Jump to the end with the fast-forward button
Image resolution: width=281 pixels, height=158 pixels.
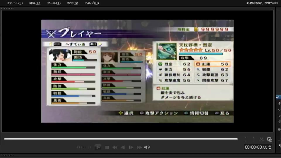139,147
